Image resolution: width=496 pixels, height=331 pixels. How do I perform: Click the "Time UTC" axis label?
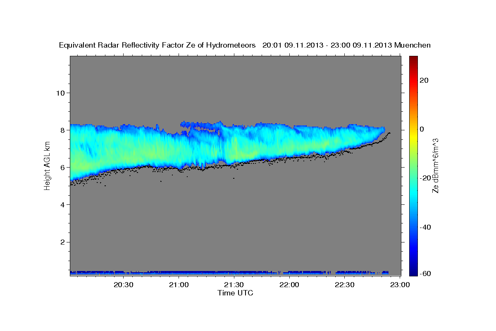(235, 293)
